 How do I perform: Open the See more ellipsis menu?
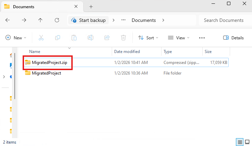202,38
